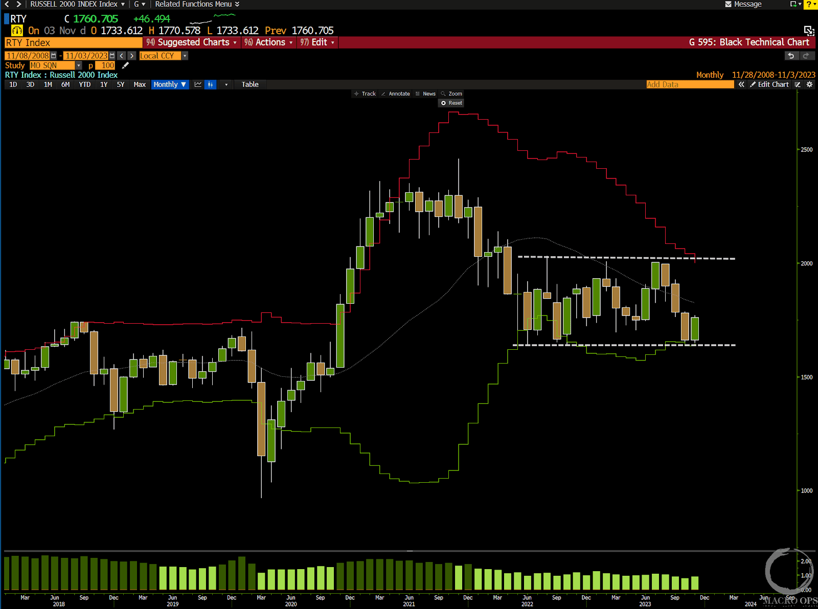
Task: Redo the chart change
Action: [806, 56]
